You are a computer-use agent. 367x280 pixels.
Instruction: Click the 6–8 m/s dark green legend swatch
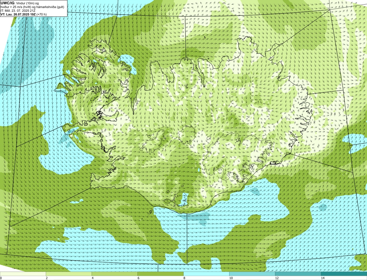point(161,274)
